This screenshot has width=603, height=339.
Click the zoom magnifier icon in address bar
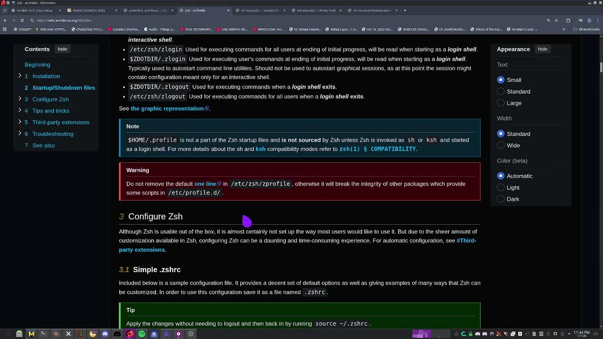point(548,20)
